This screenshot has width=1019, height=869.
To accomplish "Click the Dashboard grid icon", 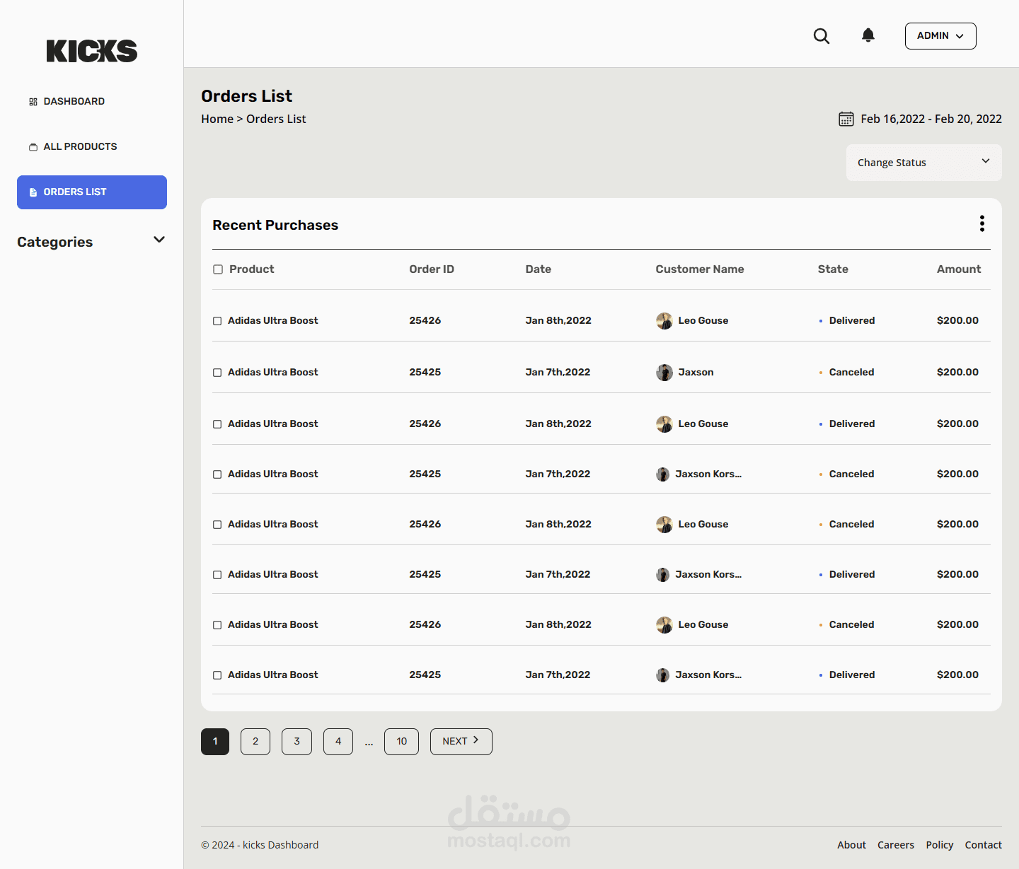I will click(33, 102).
